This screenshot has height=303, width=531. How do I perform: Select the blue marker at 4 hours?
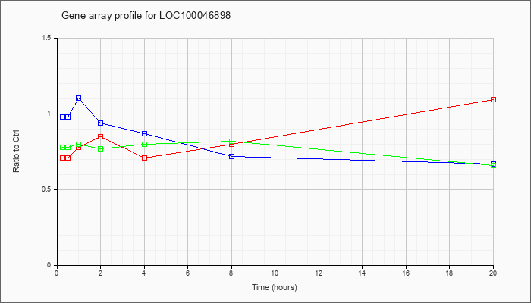pos(145,133)
